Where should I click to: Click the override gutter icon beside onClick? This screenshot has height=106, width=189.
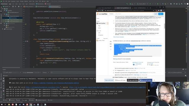[x=26, y=24]
